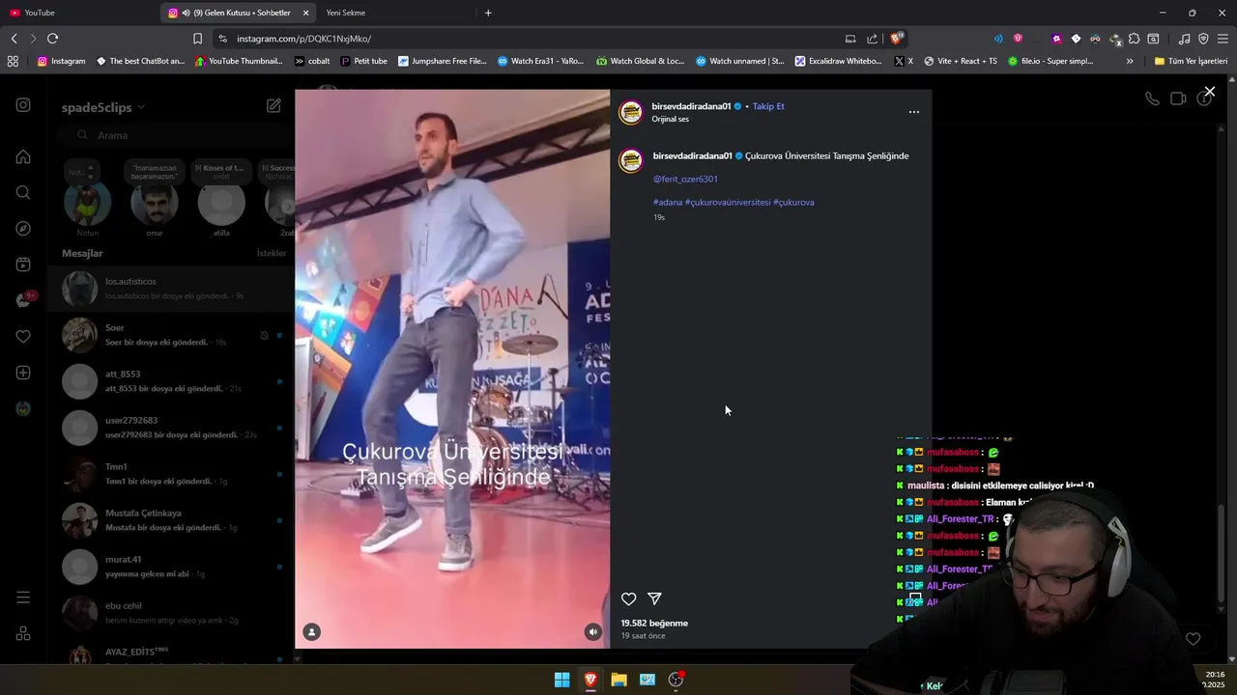View onur's note avatar
1237x695 pixels.
(x=155, y=204)
